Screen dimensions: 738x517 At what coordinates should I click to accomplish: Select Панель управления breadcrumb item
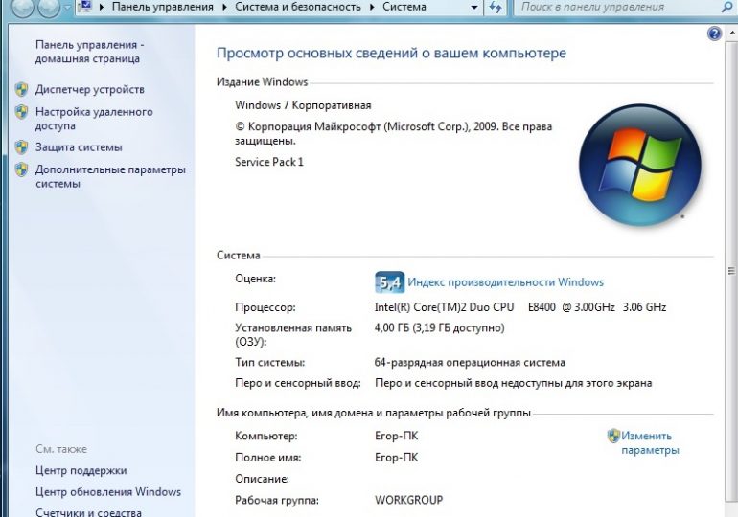point(163,8)
